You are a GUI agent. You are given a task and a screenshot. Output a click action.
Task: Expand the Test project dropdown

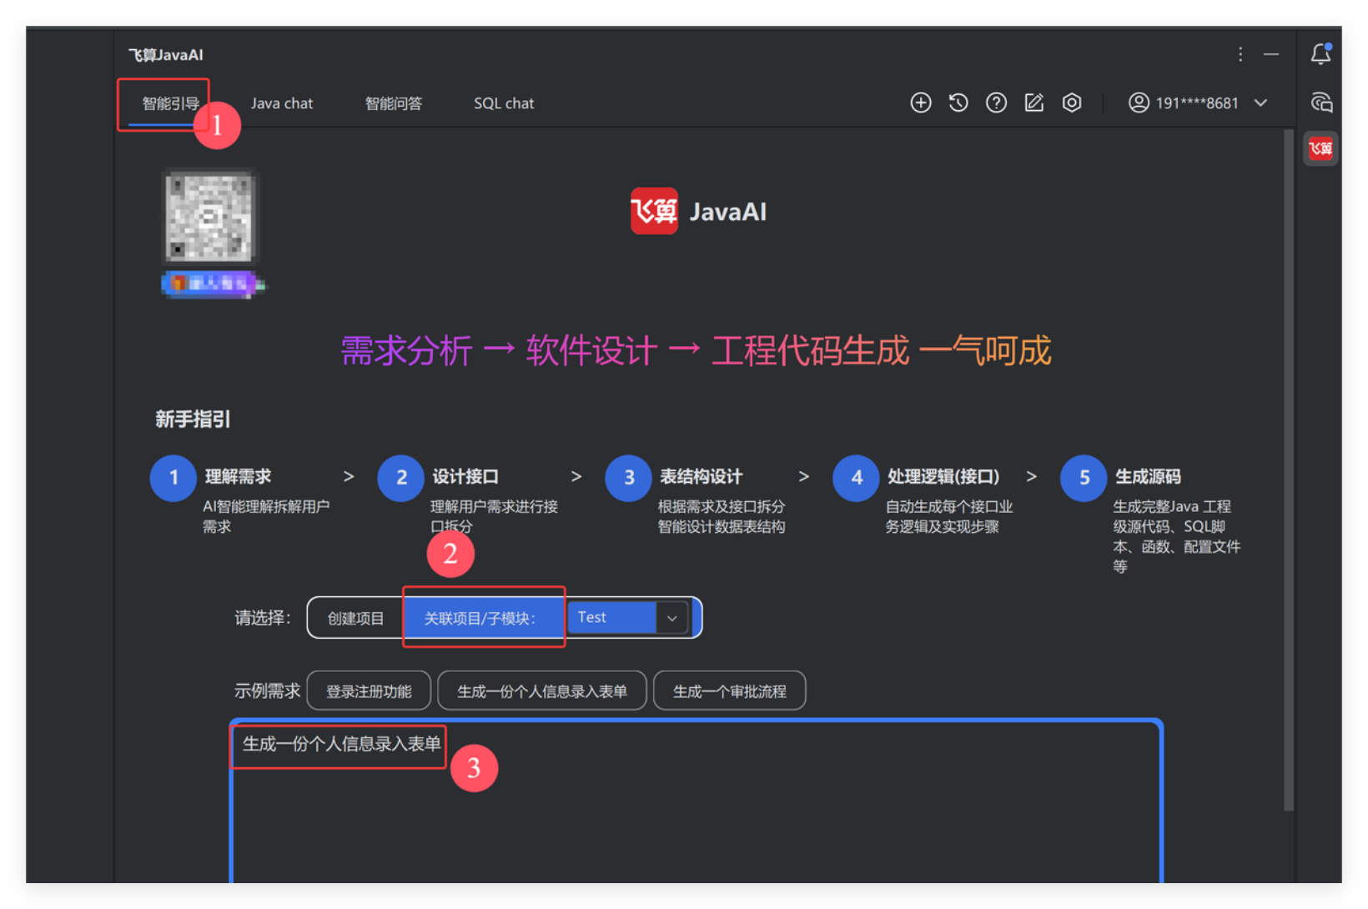coord(671,618)
